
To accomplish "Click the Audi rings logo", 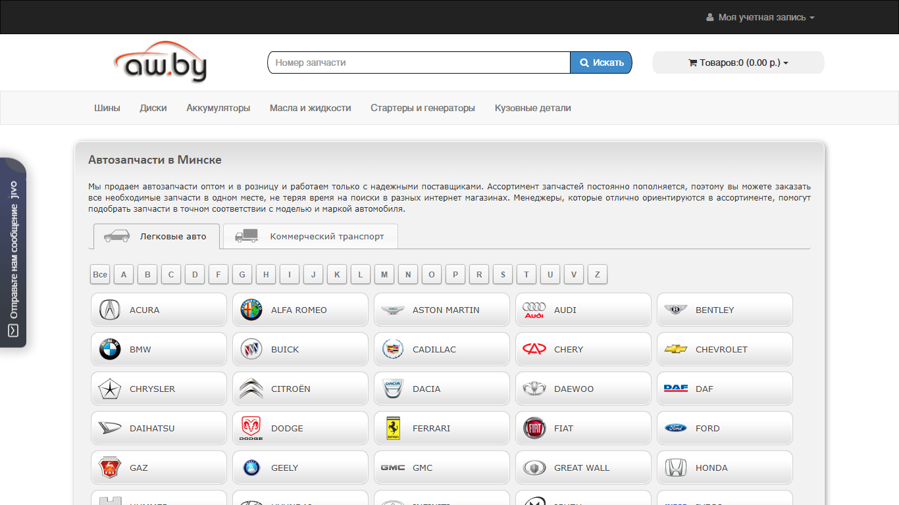I will [534, 310].
